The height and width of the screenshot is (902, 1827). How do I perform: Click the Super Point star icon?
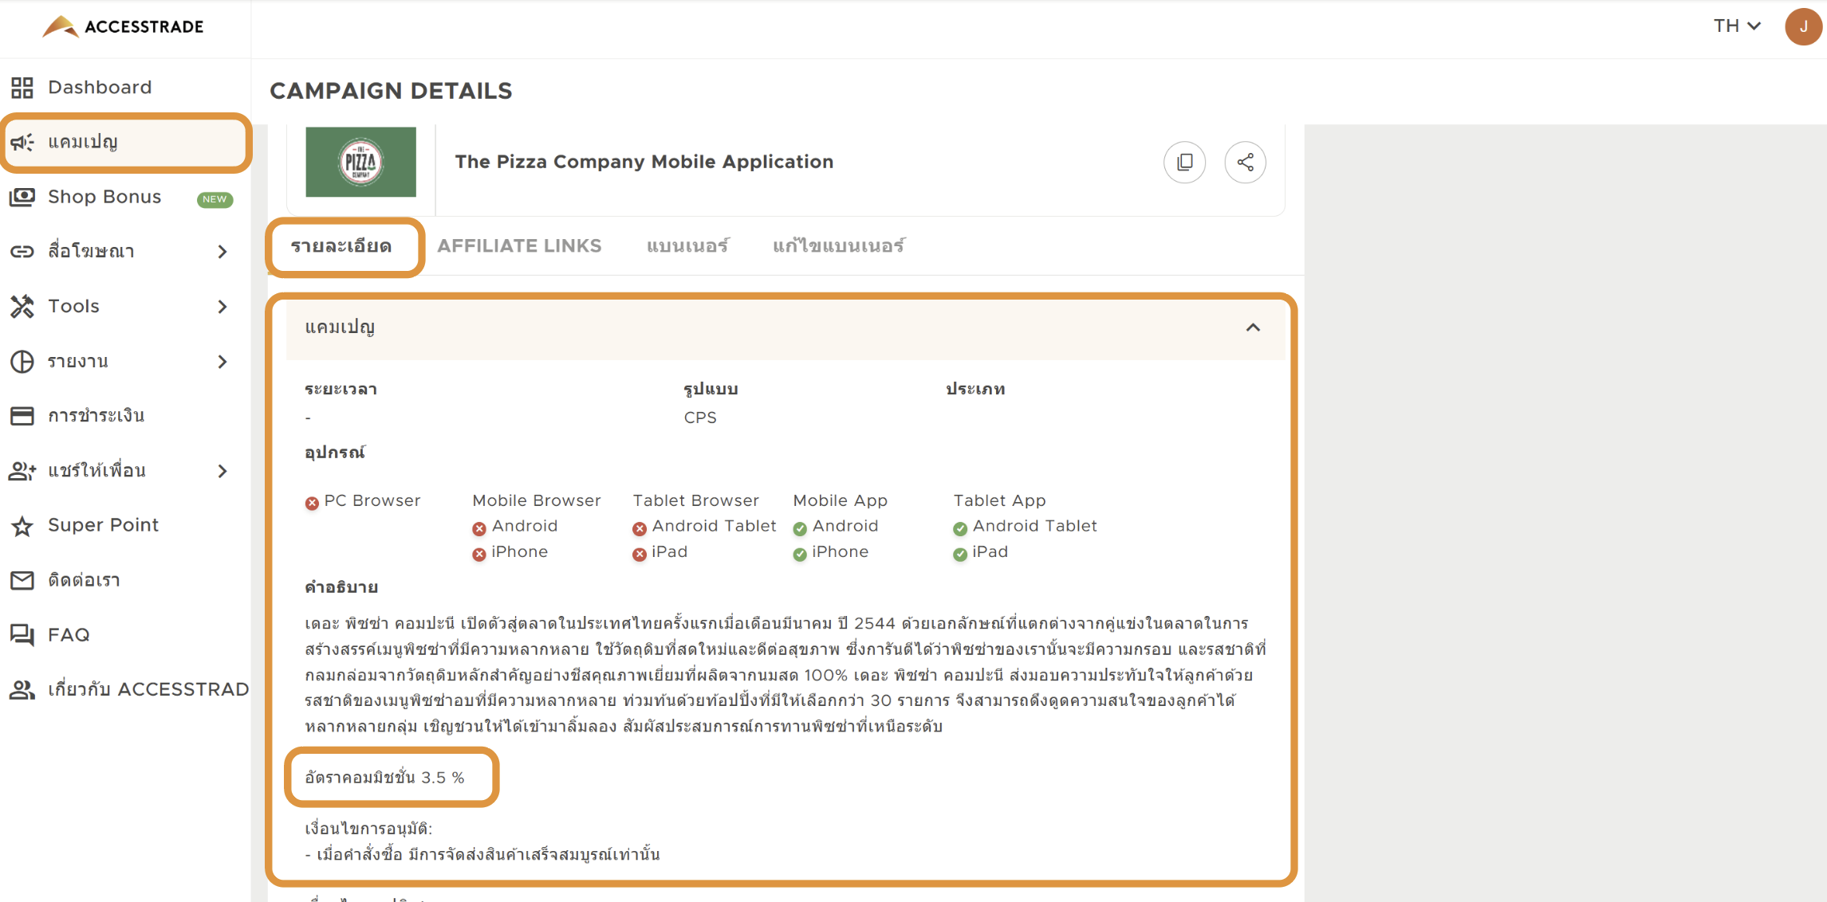pos(22,526)
